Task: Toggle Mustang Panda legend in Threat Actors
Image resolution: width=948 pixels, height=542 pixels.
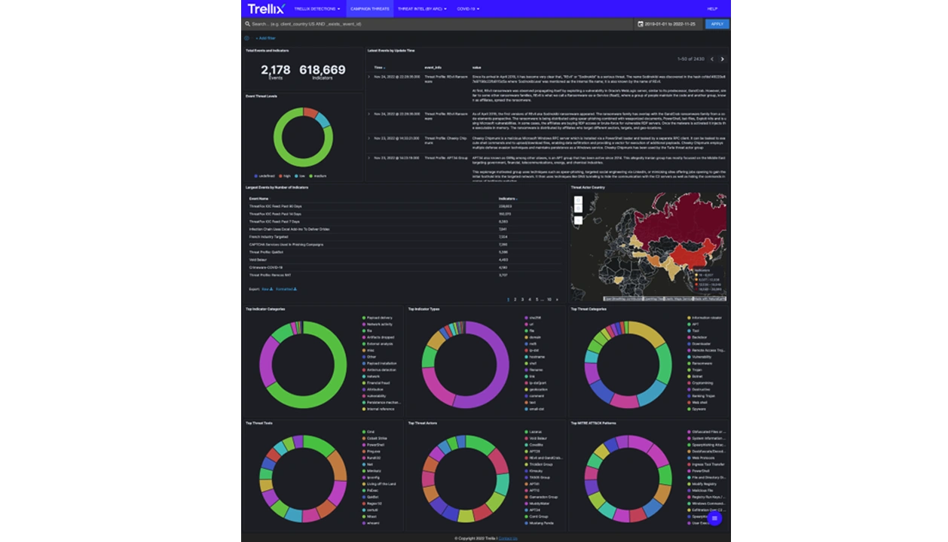Action: point(539,522)
